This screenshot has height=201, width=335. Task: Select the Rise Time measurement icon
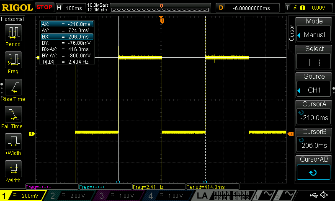[x=13, y=87]
